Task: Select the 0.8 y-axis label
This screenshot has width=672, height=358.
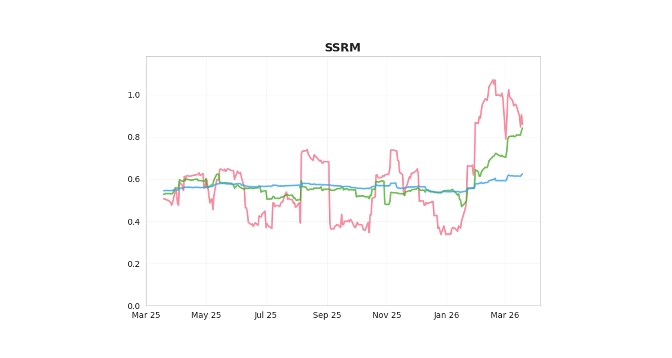Action: [135, 137]
